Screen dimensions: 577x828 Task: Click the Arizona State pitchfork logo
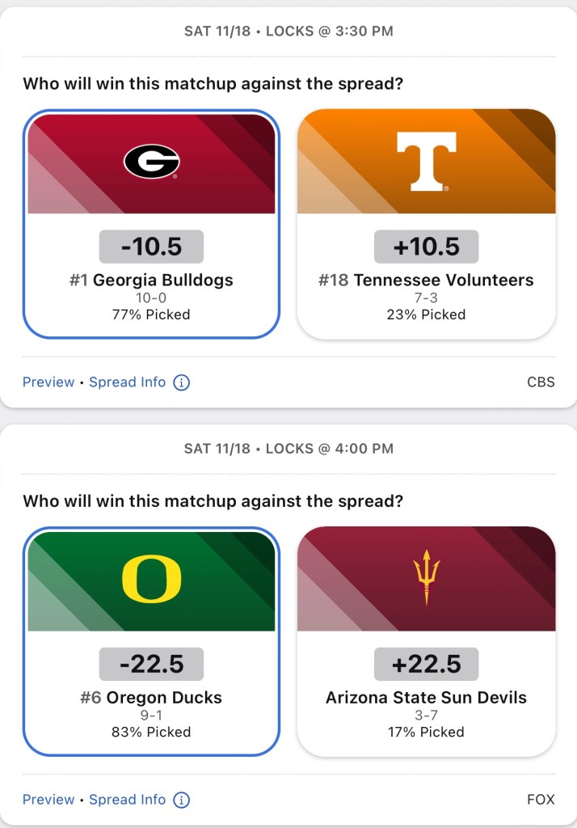[x=426, y=578]
